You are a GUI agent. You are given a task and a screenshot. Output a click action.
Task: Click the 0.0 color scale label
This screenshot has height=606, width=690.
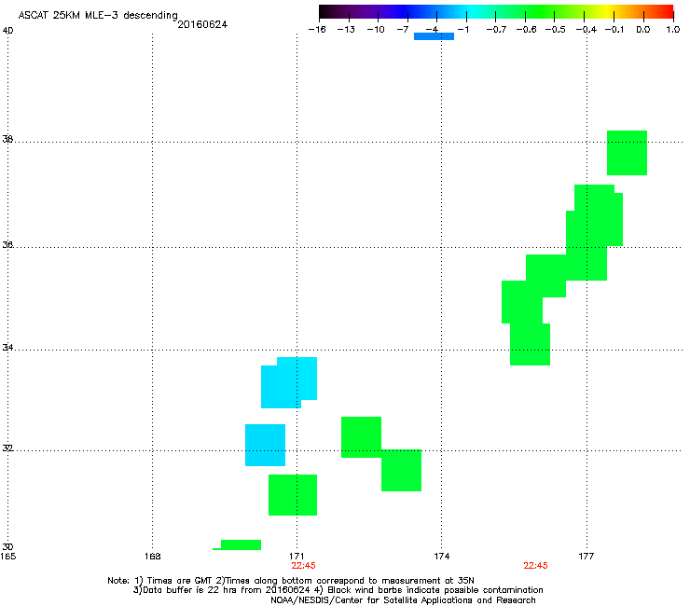click(643, 30)
